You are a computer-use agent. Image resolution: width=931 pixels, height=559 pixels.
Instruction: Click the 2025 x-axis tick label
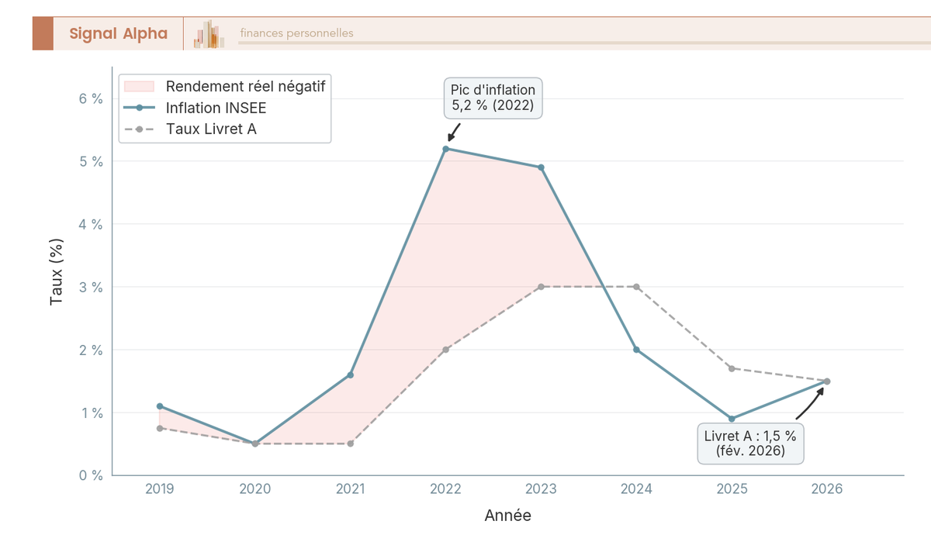tap(732, 489)
